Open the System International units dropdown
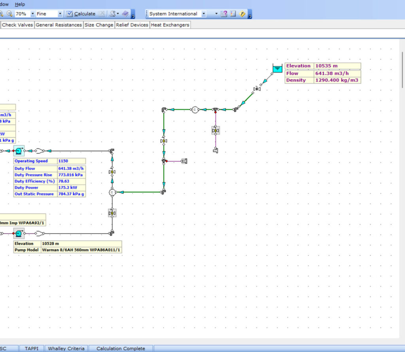This screenshot has height=352, width=405. coord(203,13)
